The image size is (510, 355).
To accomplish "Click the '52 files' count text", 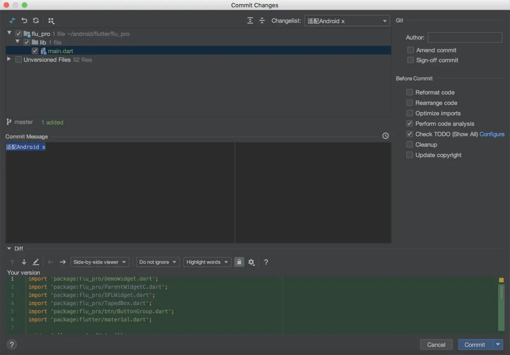I will 82,60.
